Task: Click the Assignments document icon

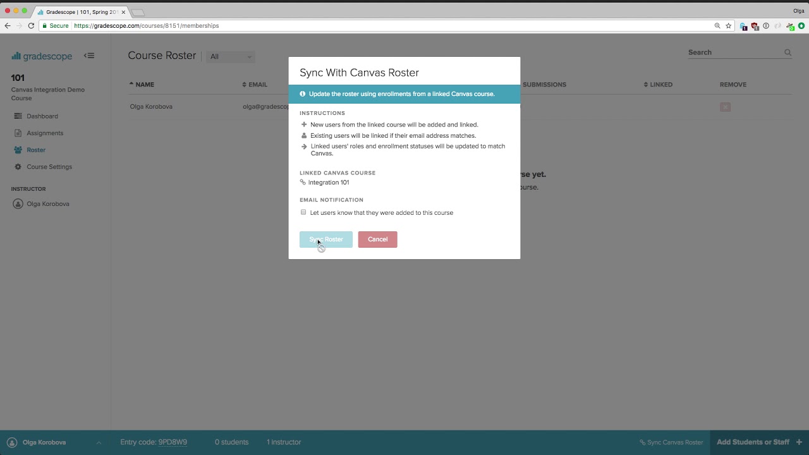Action: tap(18, 133)
